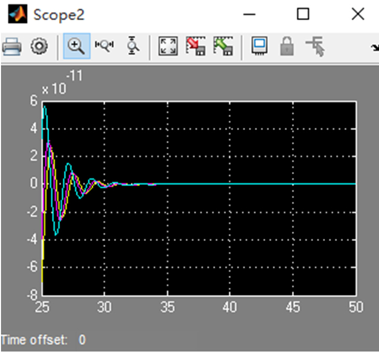
Task: Open the signal selector tool
Action: coord(315,47)
